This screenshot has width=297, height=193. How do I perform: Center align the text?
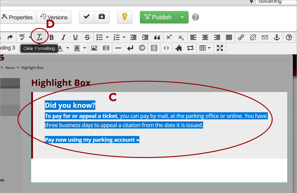click(x=205, y=37)
